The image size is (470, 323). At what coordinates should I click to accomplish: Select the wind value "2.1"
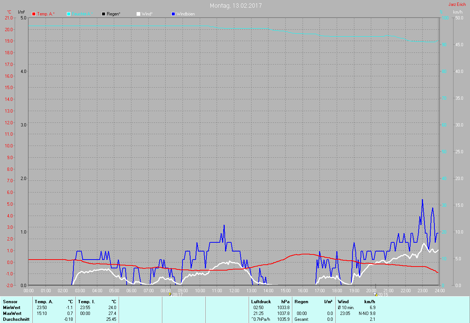(x=372, y=319)
